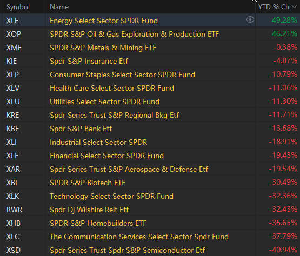Image resolution: width=300 pixels, height=256 pixels.
Task: Click the RWR ticker symbol
Action: click(x=15, y=210)
